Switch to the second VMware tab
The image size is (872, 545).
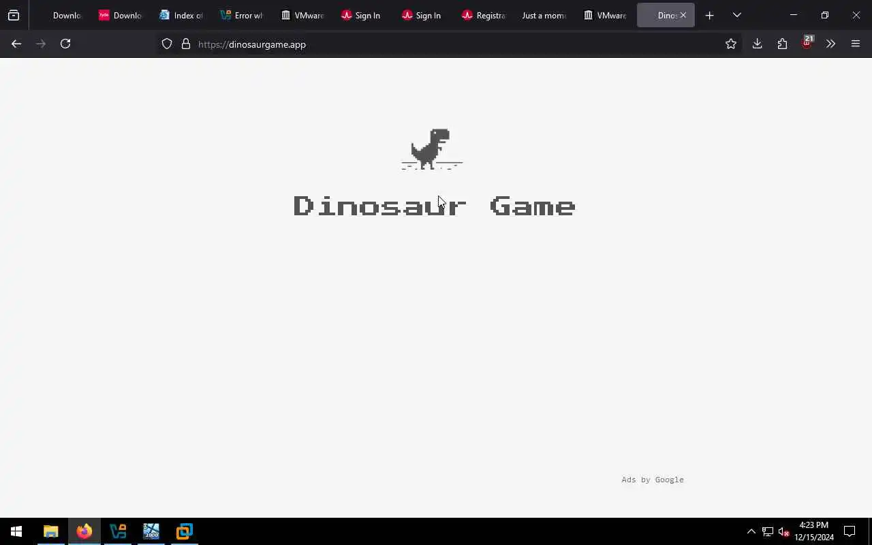(x=606, y=15)
